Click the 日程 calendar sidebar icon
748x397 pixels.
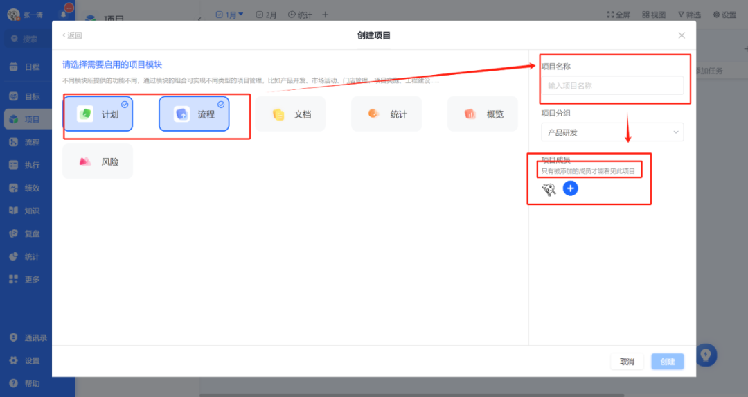pos(13,67)
